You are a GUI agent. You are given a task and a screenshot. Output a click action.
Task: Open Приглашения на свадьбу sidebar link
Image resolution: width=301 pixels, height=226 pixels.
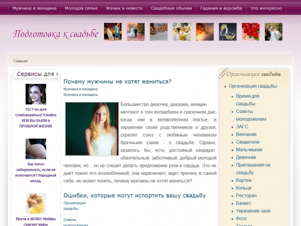(253, 169)
